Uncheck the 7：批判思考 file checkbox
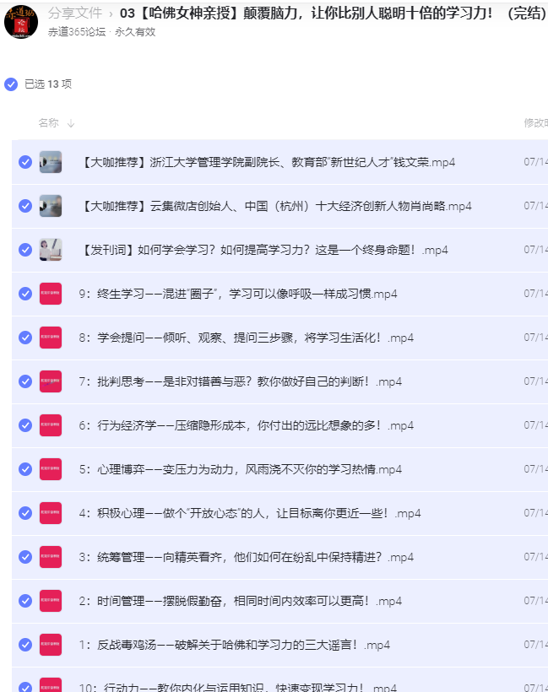The height and width of the screenshot is (692, 548). click(x=25, y=381)
